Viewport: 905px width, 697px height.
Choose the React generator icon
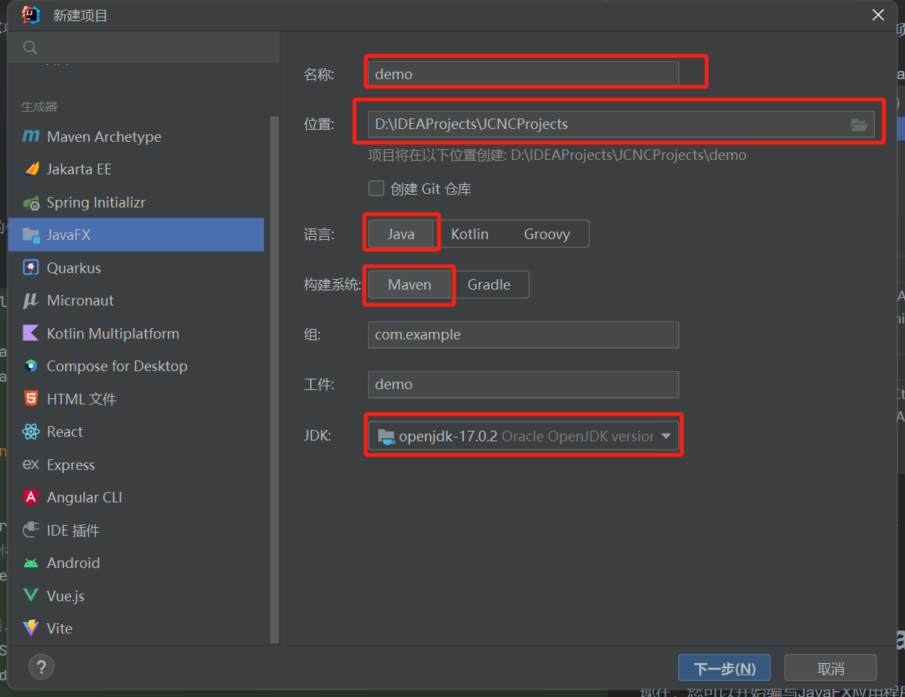coord(31,431)
